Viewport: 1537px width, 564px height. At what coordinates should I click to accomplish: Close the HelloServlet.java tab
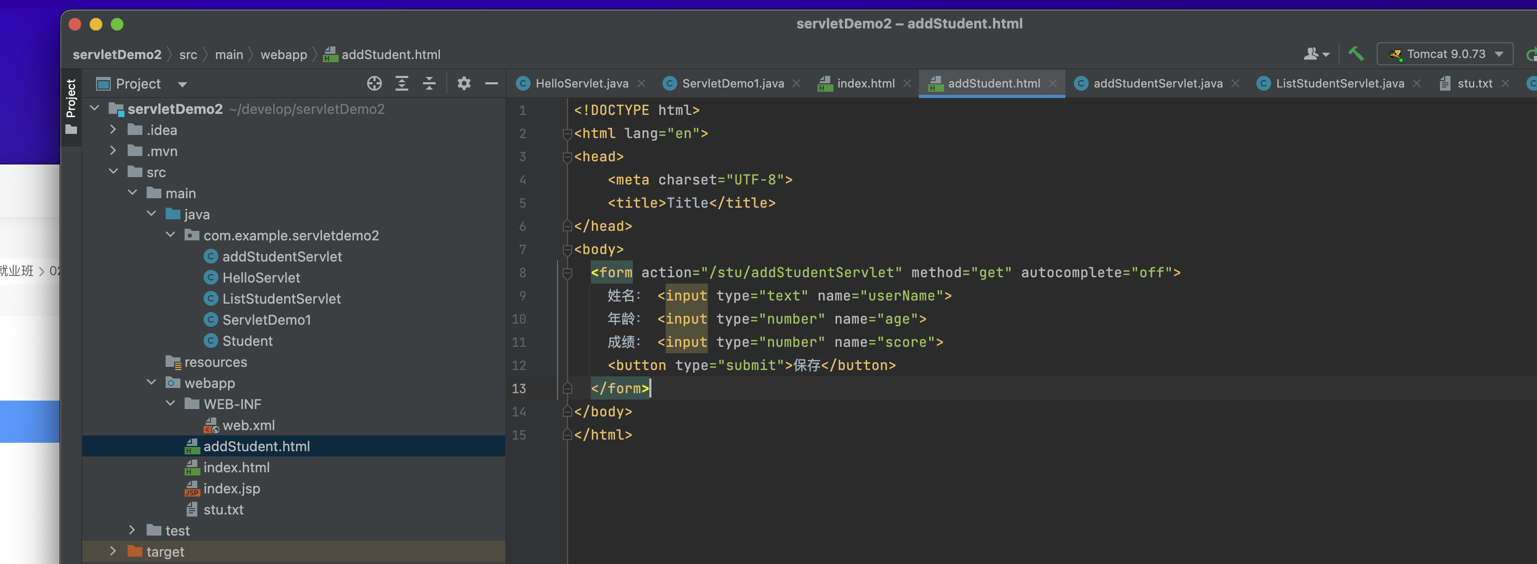point(641,83)
